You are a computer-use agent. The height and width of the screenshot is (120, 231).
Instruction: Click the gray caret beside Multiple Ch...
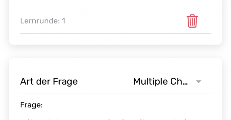[198, 82]
